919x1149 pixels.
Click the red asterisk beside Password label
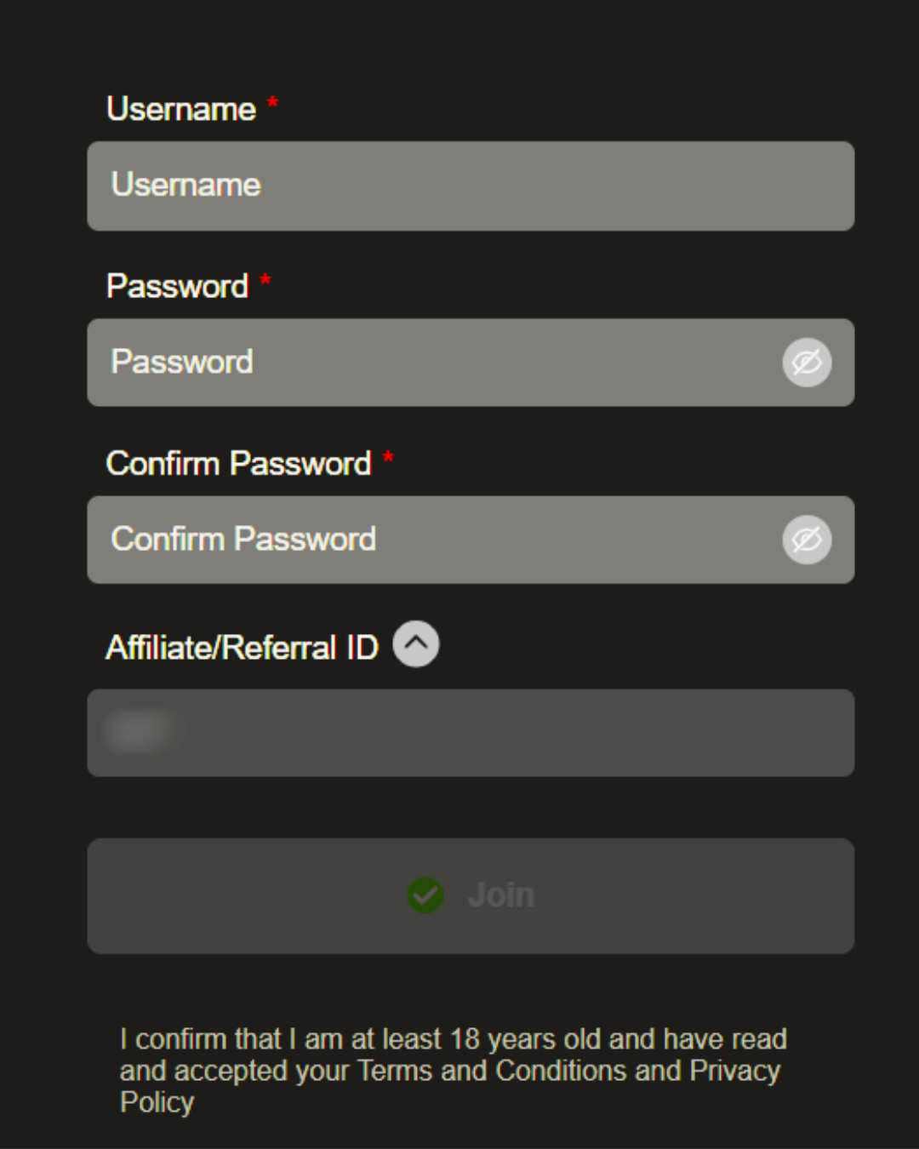265,280
